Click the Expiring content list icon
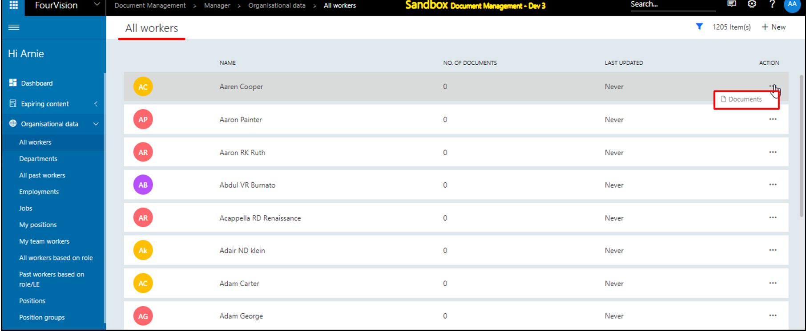The height and width of the screenshot is (331, 806). point(13,103)
